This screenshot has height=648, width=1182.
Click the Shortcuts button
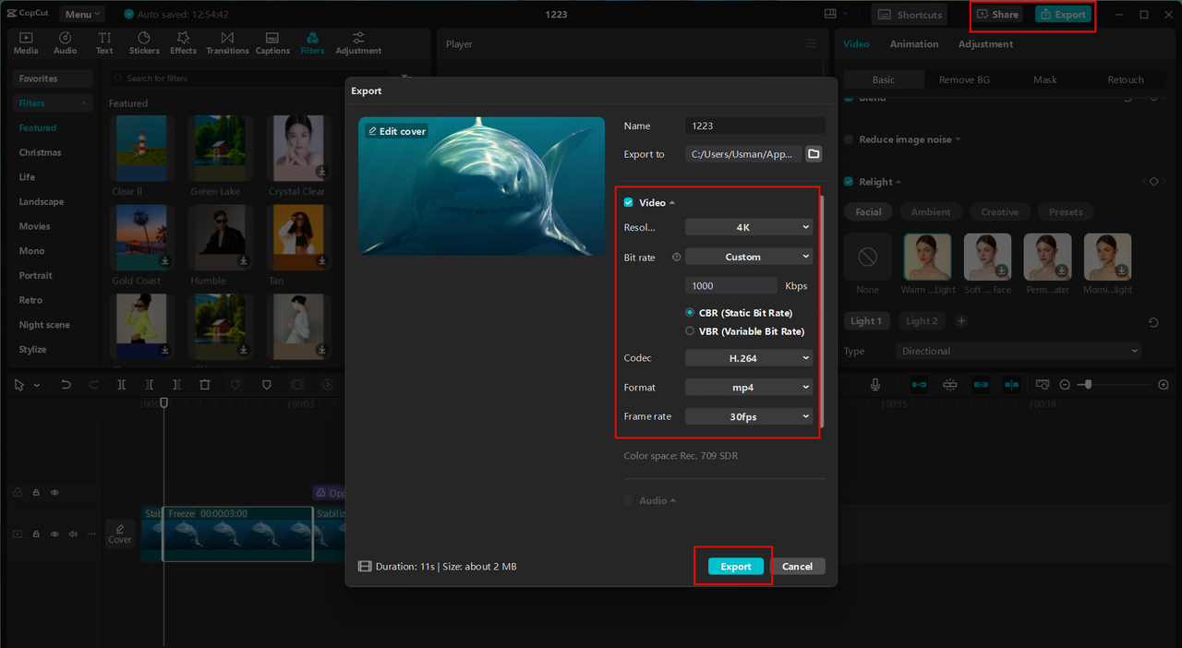click(910, 15)
